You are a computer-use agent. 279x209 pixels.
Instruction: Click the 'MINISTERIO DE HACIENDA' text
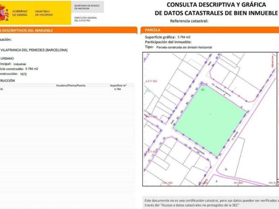click(x=44, y=13)
